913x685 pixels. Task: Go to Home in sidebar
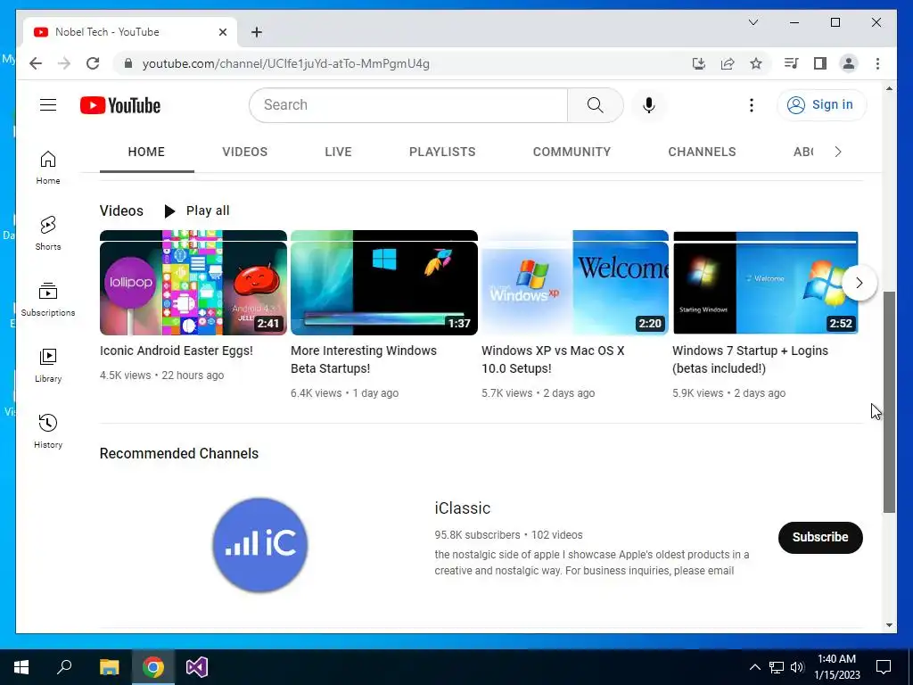[x=48, y=168]
